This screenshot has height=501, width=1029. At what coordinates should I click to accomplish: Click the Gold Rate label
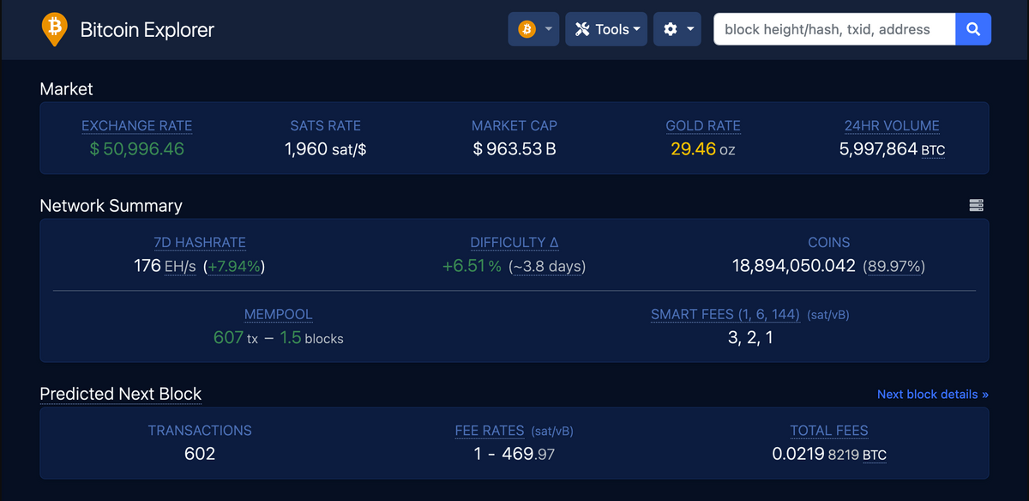point(703,126)
